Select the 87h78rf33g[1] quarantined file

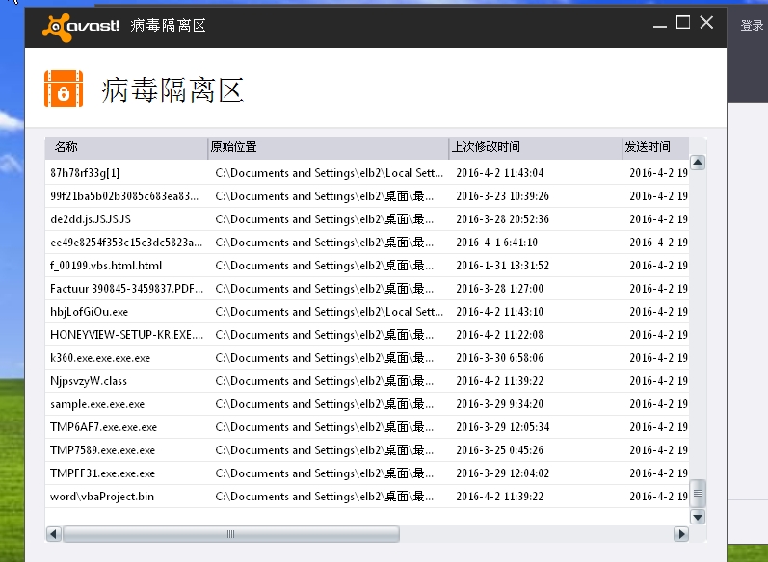tap(85, 173)
